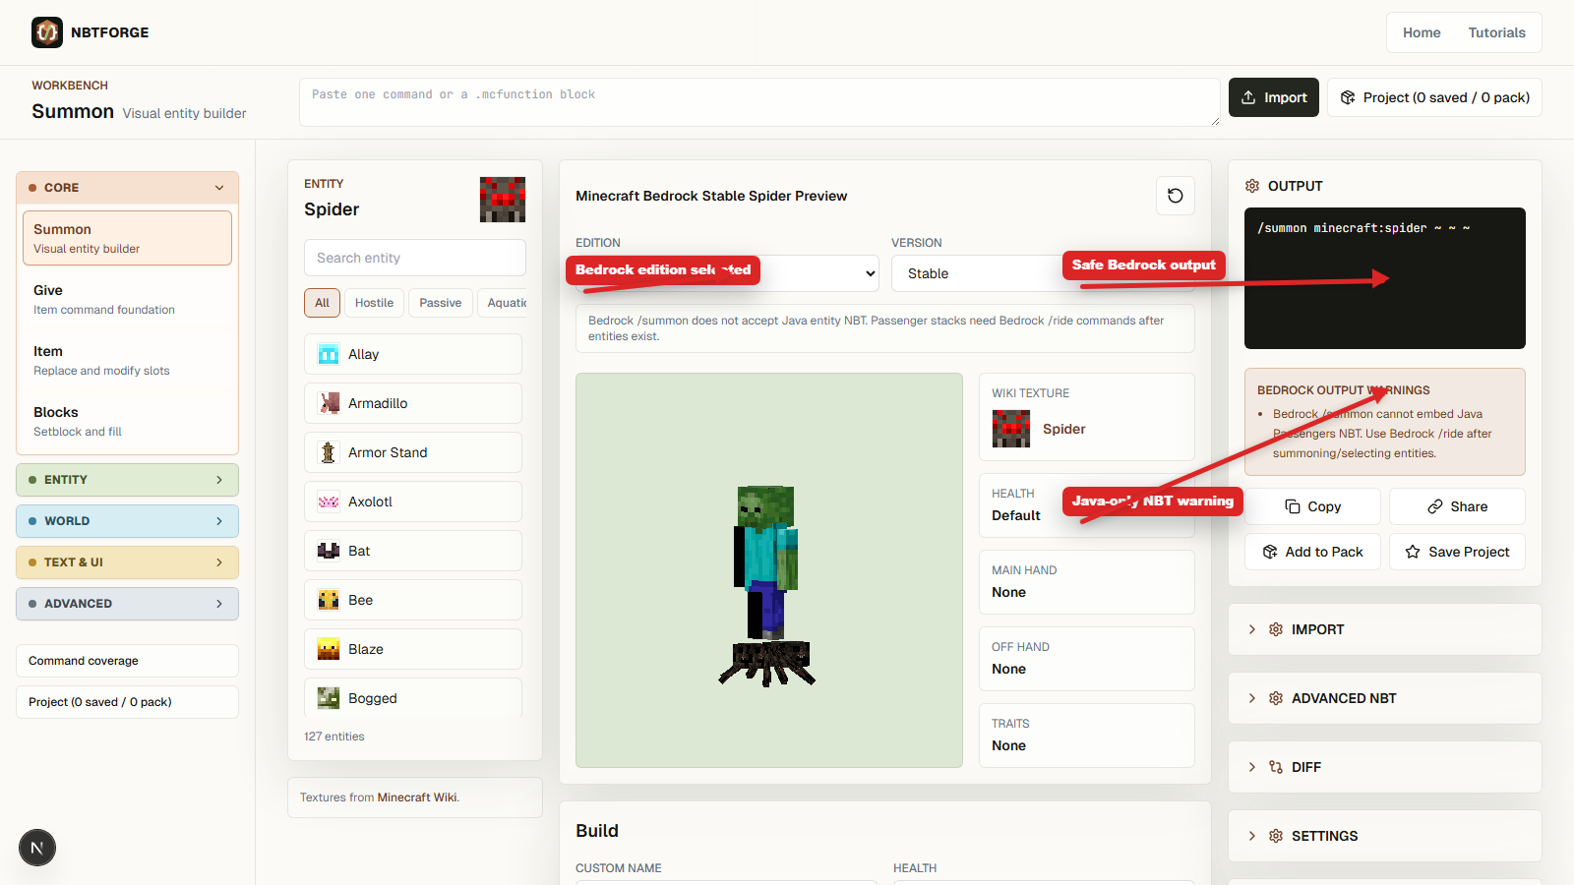Expand the SETTINGS panel chevron

point(1252,836)
